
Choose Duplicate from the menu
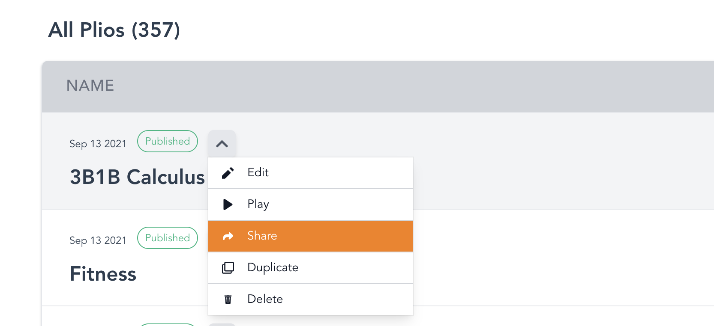(x=273, y=267)
